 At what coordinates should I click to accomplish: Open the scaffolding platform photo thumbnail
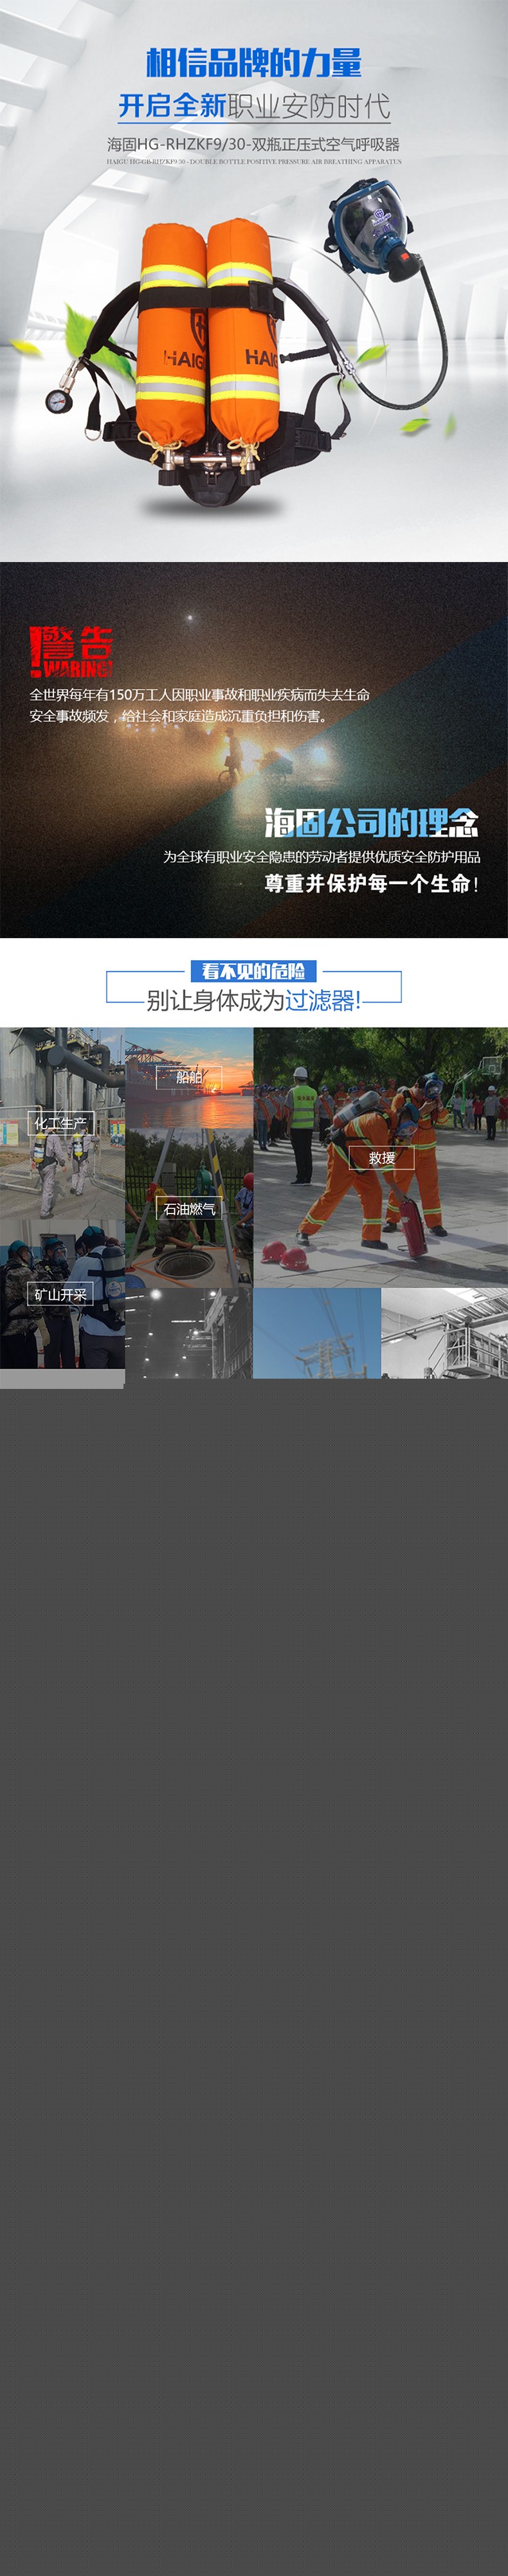coord(444,1333)
